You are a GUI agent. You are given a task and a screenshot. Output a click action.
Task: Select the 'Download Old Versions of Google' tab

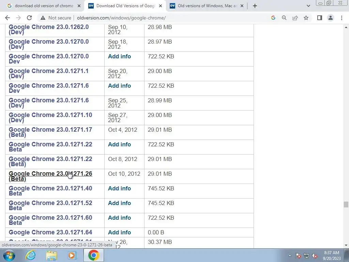[x=125, y=6]
